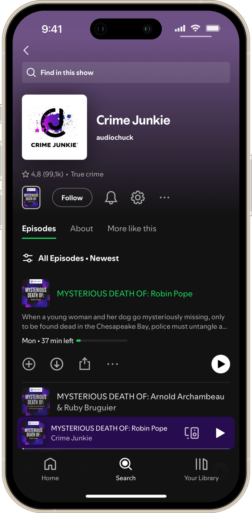Share the Robin Pope episode
The image size is (252, 513).
[84, 364]
